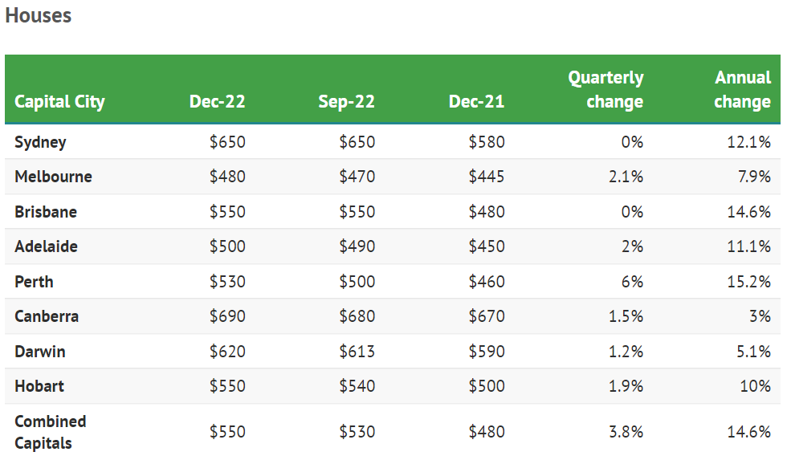Click Canberra's $690 Dec-22 rent value

coord(227,316)
